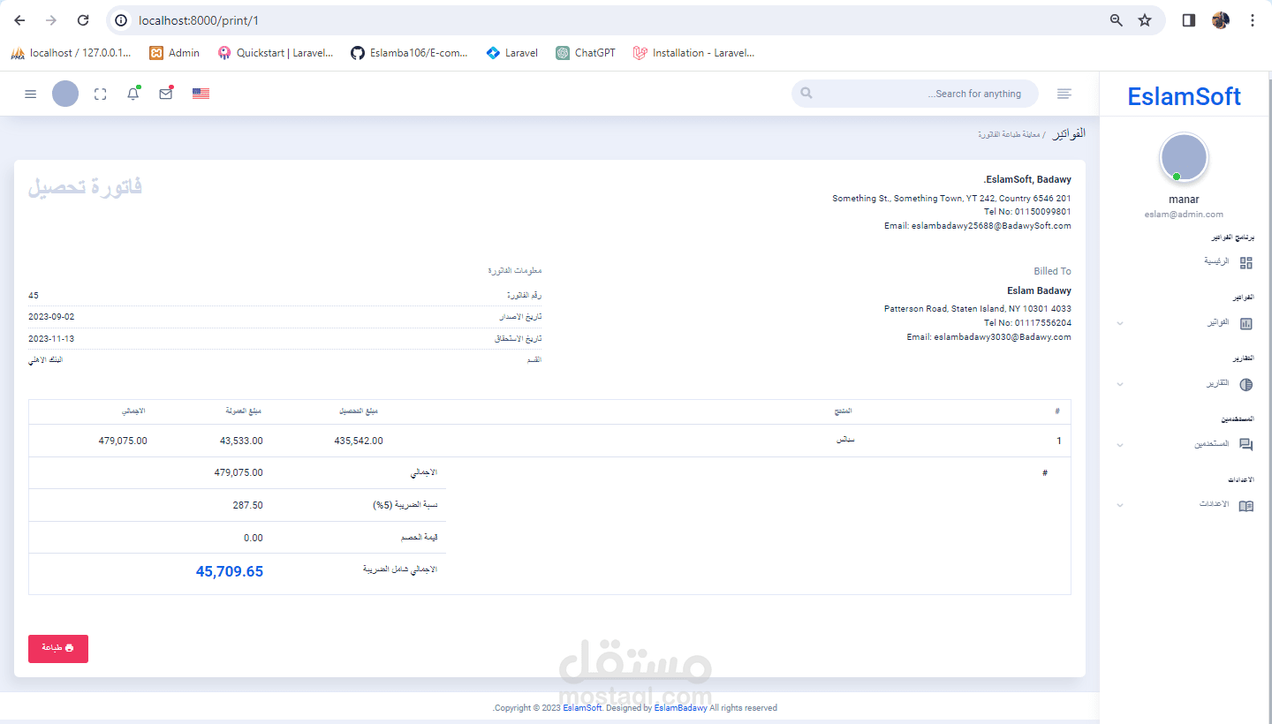
Task: Open the ChatGPT bookmark
Action: click(586, 53)
